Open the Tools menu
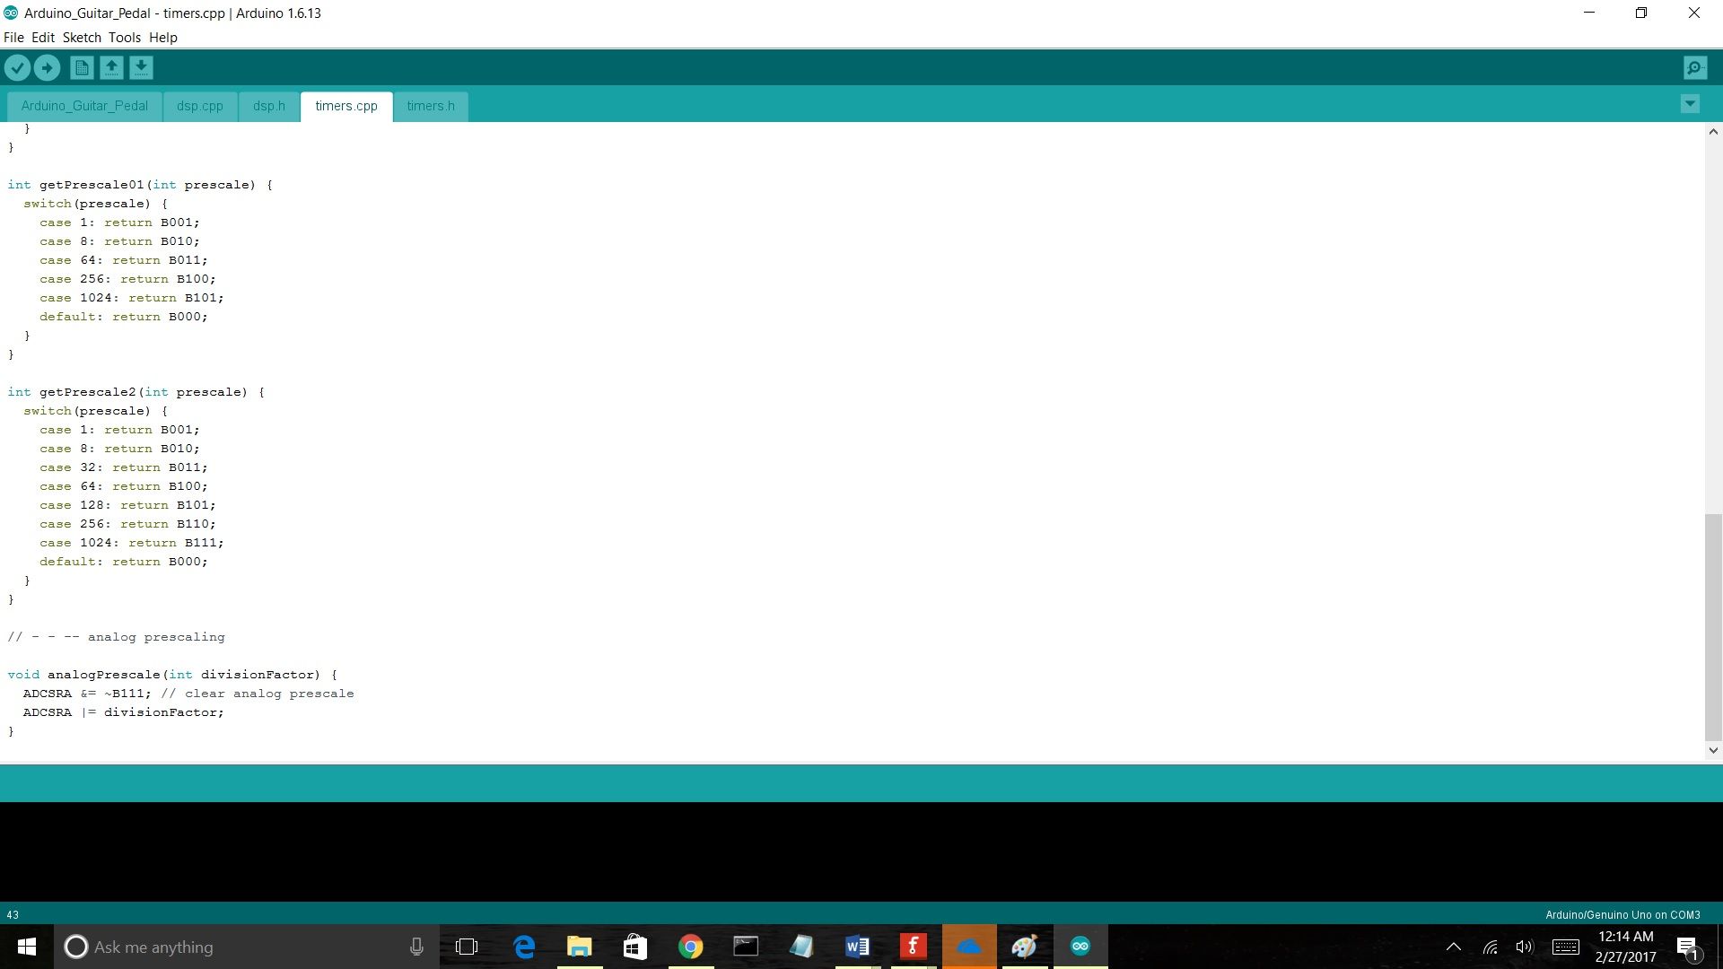 [x=125, y=38]
